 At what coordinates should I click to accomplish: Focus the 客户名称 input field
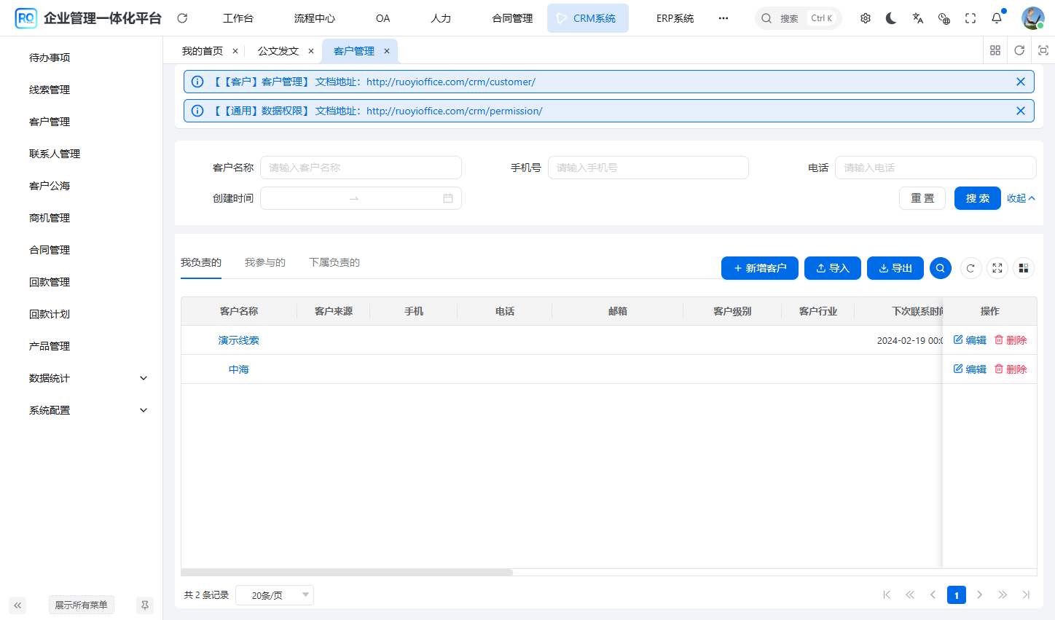361,168
